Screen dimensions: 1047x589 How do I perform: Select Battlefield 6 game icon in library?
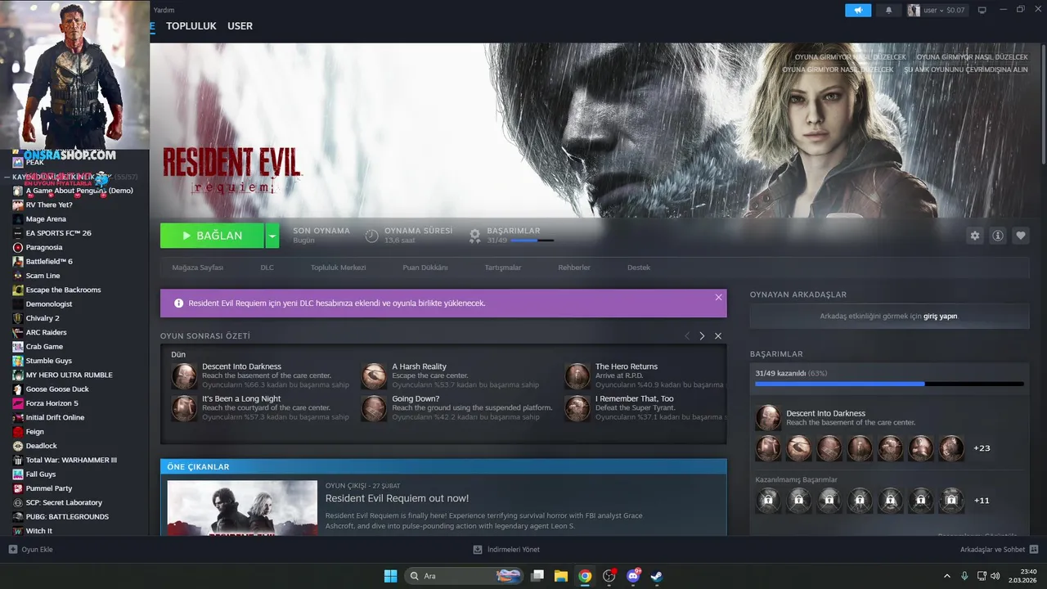[18, 262]
